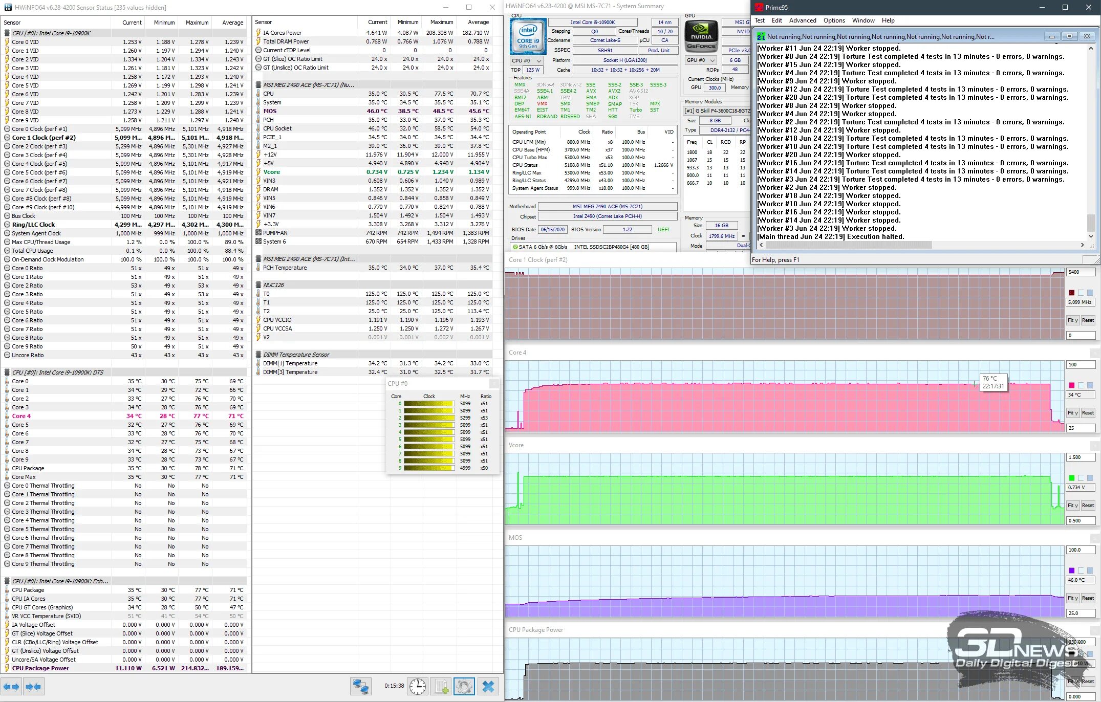The image size is (1101, 702).
Task: Open the CPU #0 selector dropdown
Action: click(x=526, y=60)
